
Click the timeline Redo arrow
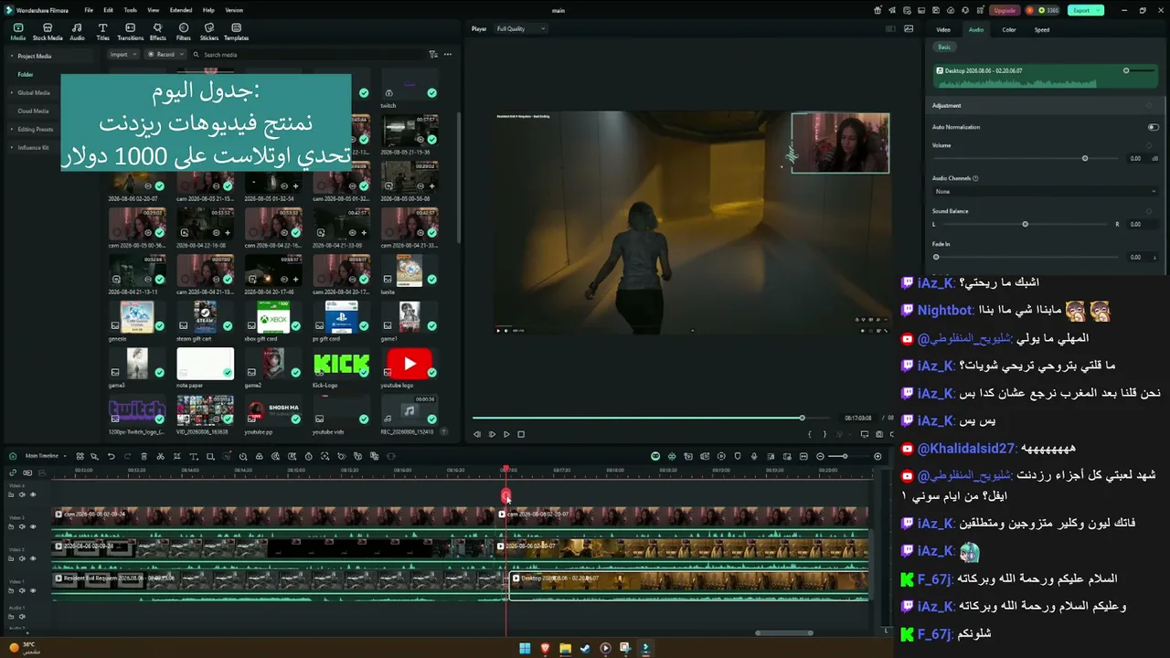(127, 456)
